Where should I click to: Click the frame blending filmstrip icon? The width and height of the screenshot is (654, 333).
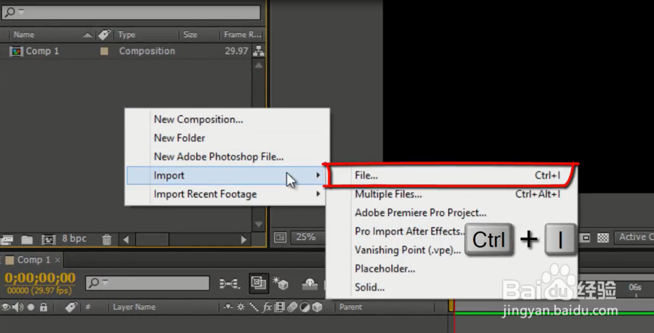pyautogui.click(x=279, y=307)
